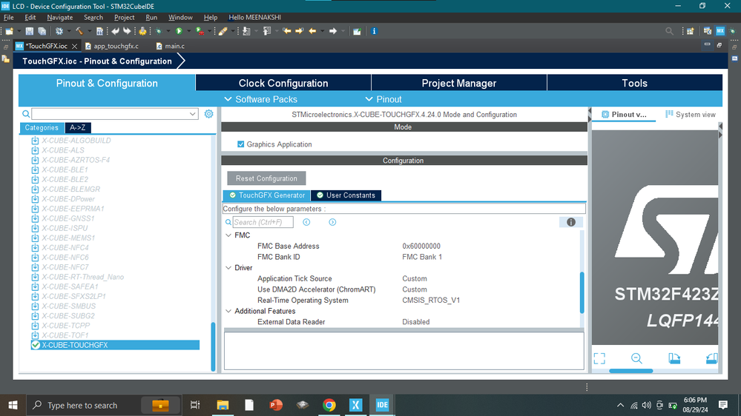Open the Window menu

[180, 18]
